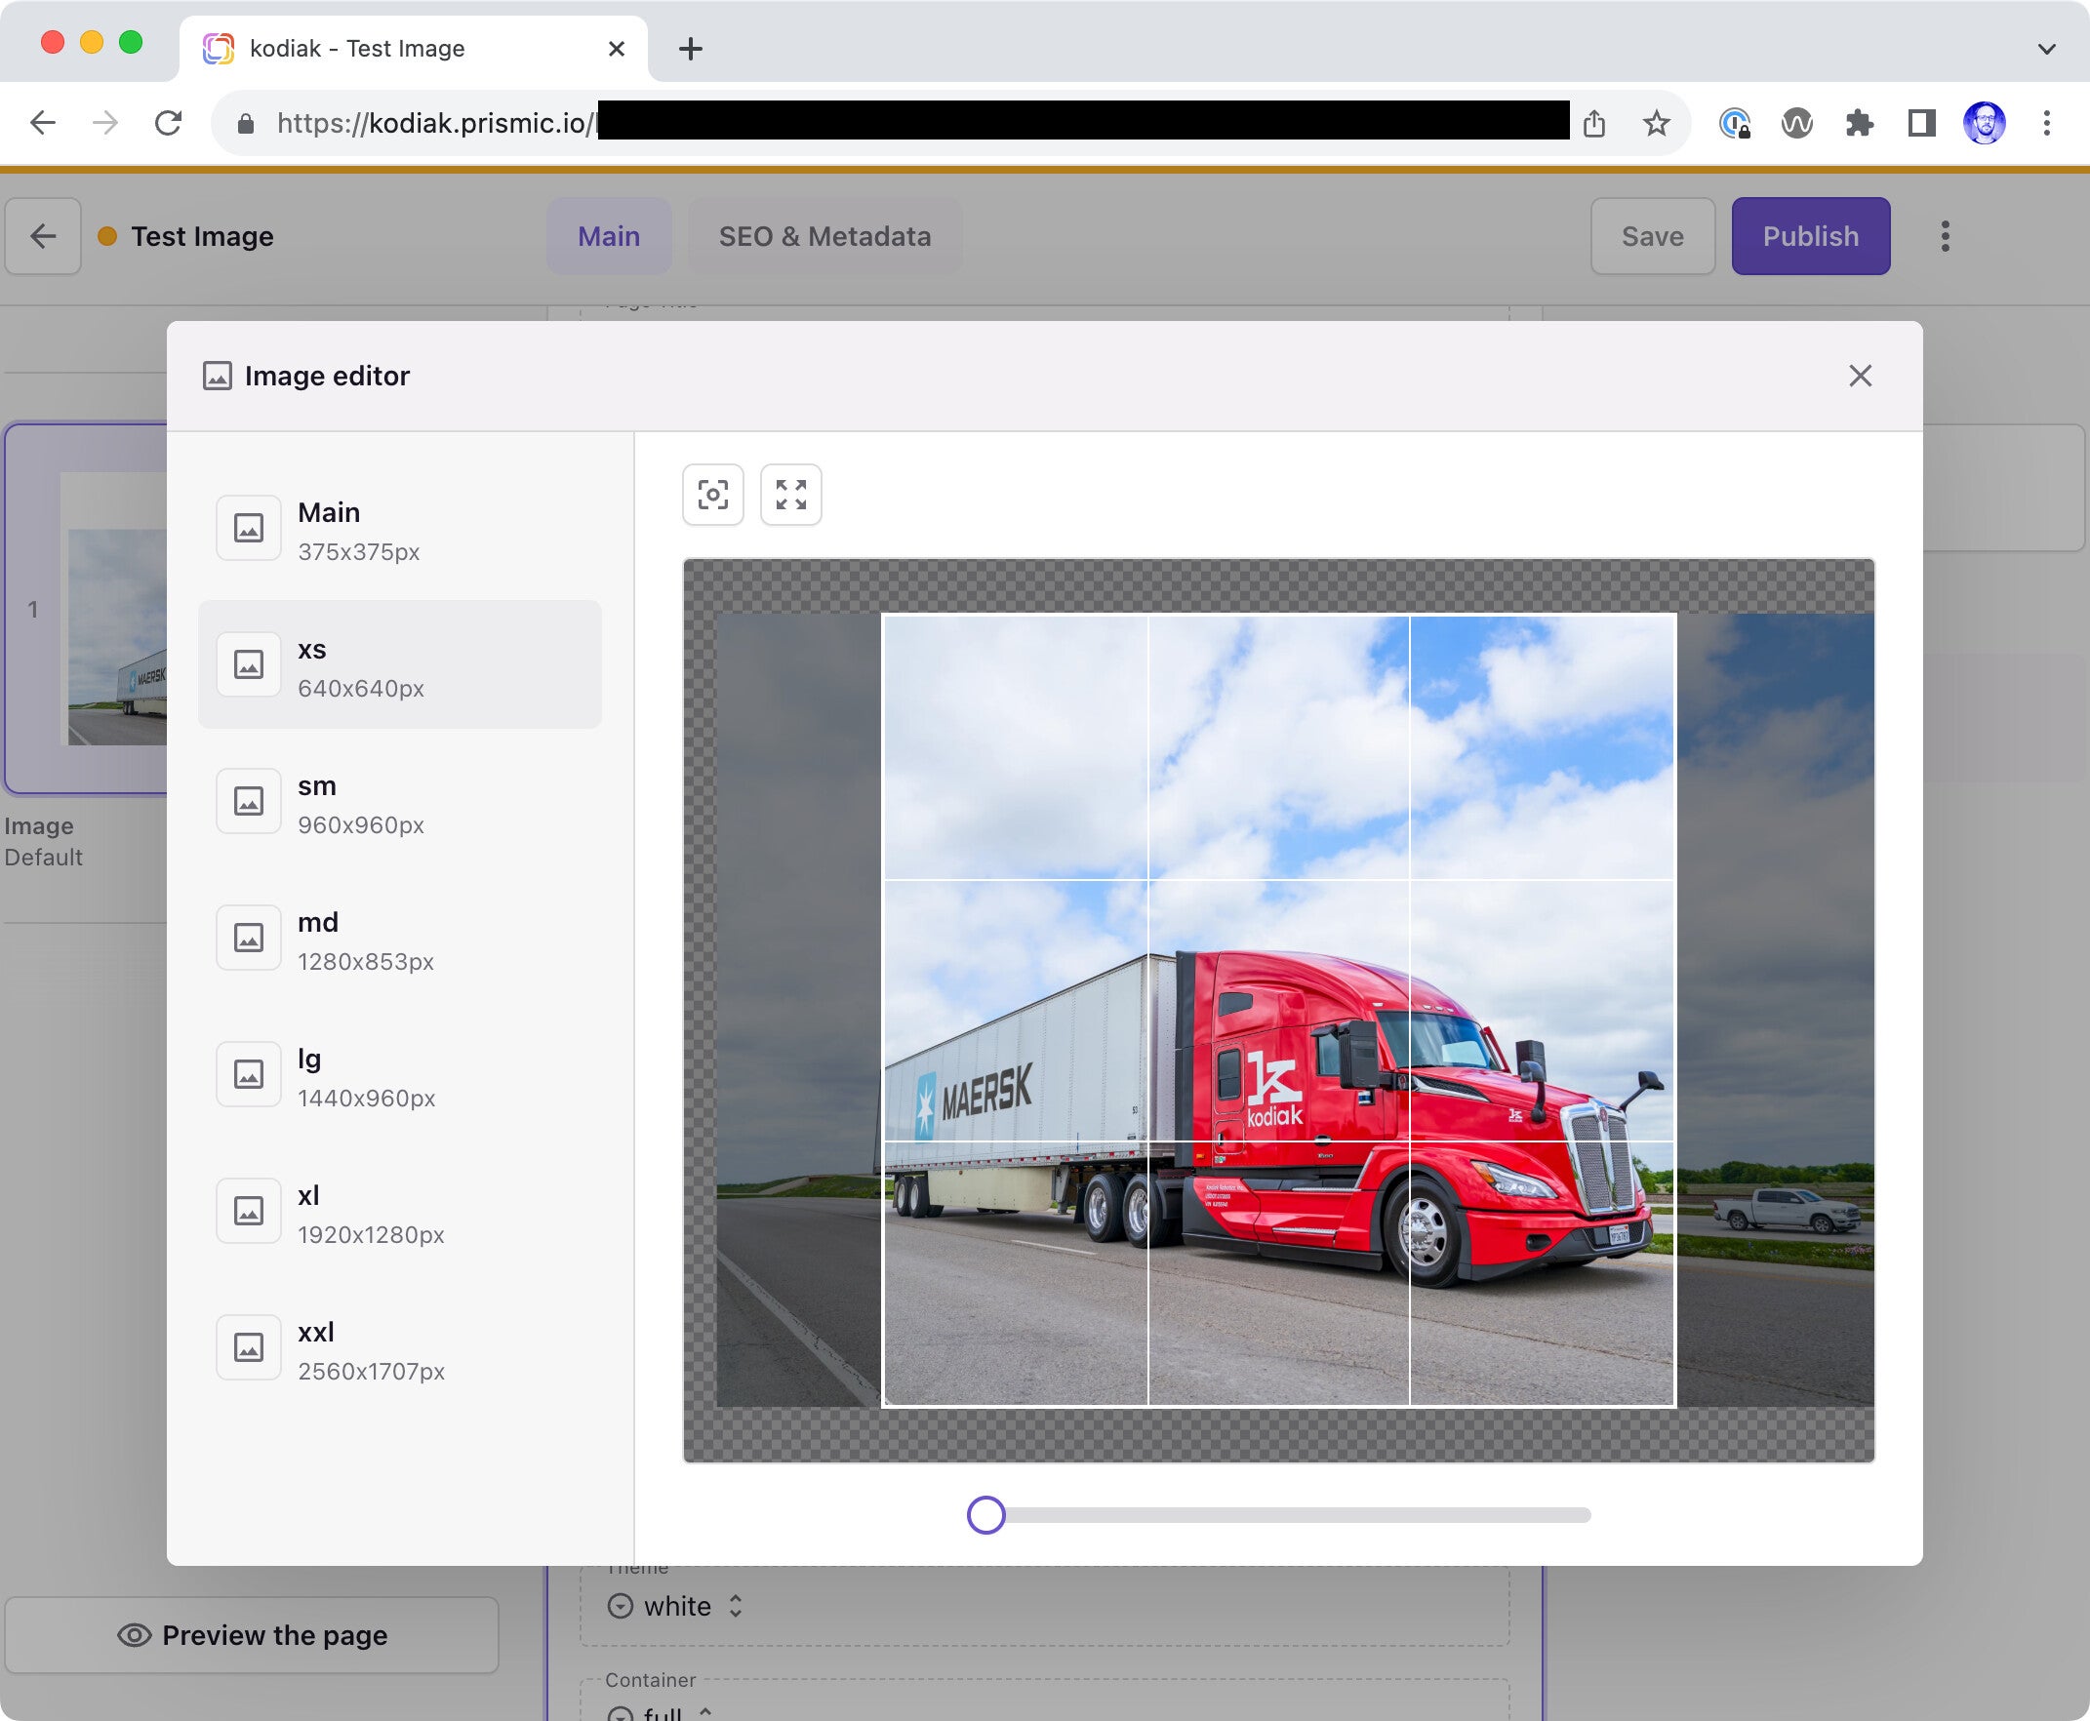The height and width of the screenshot is (1721, 2090).
Task: Click the Preview the page button
Action: pyautogui.click(x=252, y=1635)
